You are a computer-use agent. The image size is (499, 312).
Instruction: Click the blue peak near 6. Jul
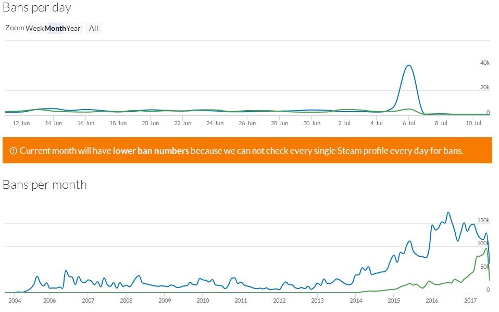tap(409, 65)
